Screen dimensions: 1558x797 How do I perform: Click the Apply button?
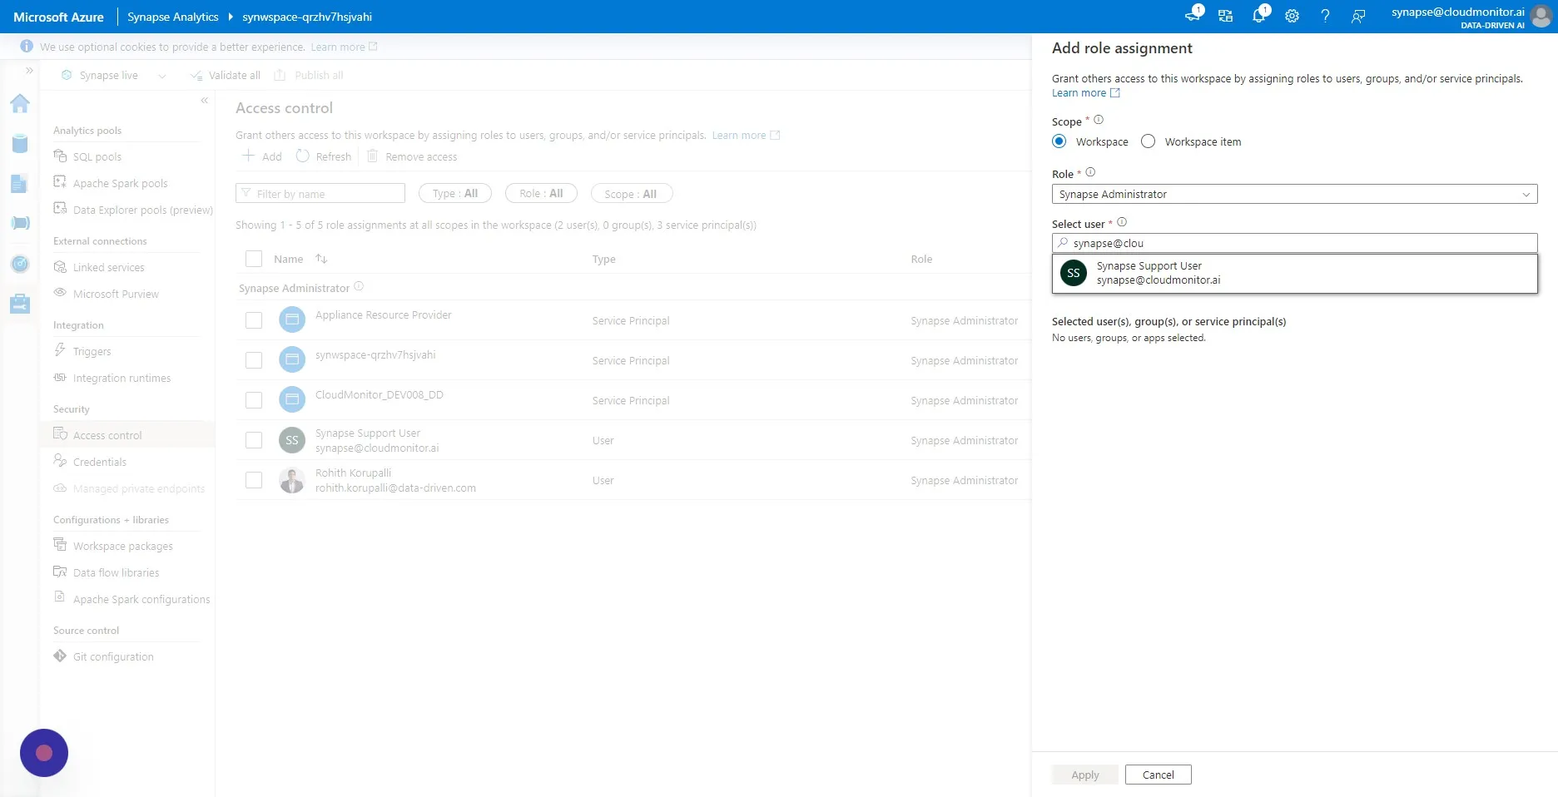click(x=1084, y=775)
